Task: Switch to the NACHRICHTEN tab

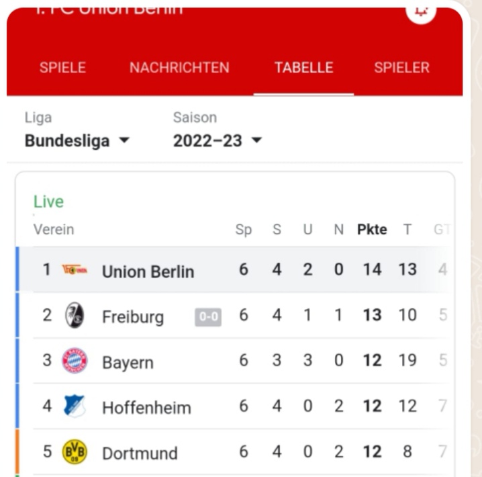Action: [179, 68]
